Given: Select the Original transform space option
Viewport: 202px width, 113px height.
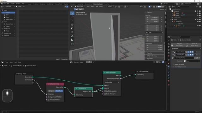Looking at the screenshot, I should 51,91.
